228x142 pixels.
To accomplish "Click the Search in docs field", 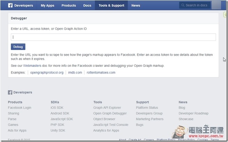I will point(195,5).
